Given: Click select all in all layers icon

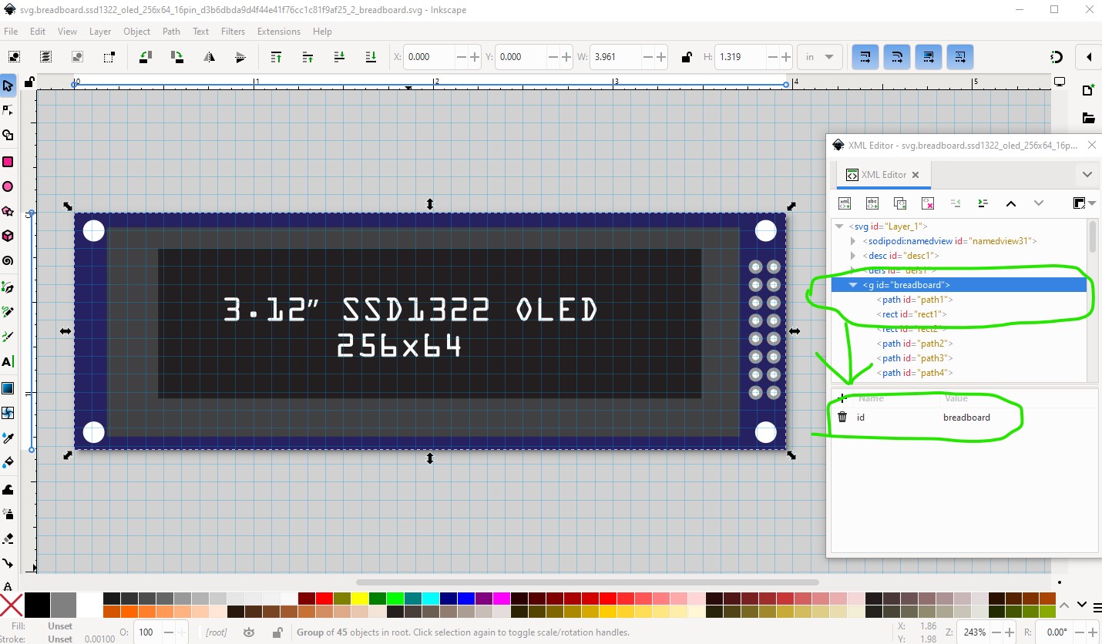Looking at the screenshot, I should [46, 56].
